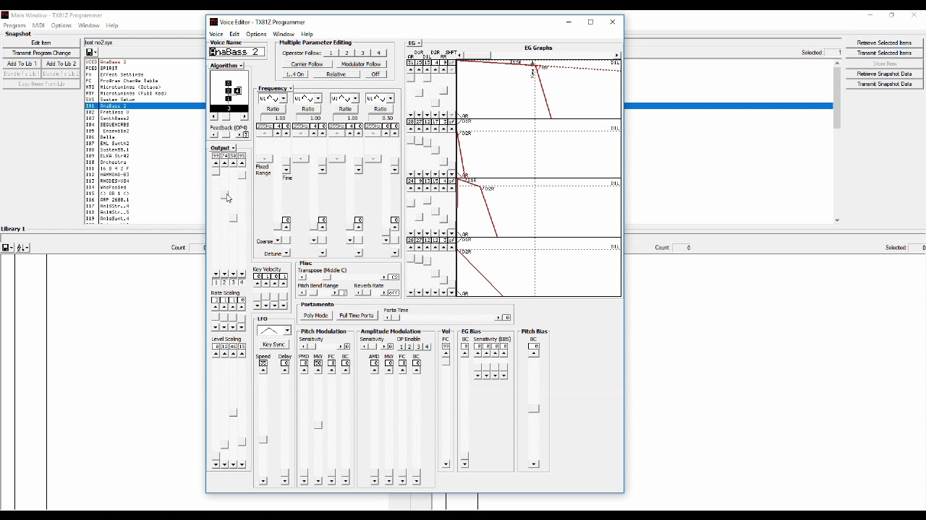Screen dimensions: 926x520
Task: Click the EG graphs scroll right arrow
Action: 617,56
